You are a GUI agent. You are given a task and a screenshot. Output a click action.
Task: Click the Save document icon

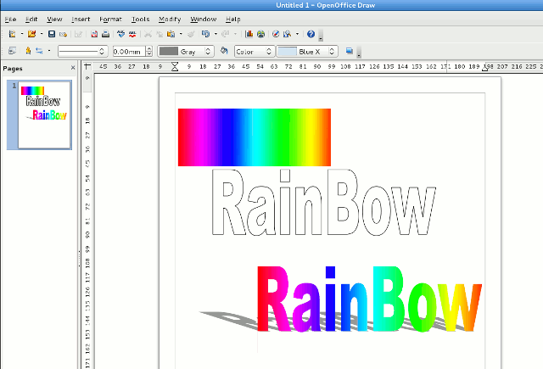click(51, 34)
